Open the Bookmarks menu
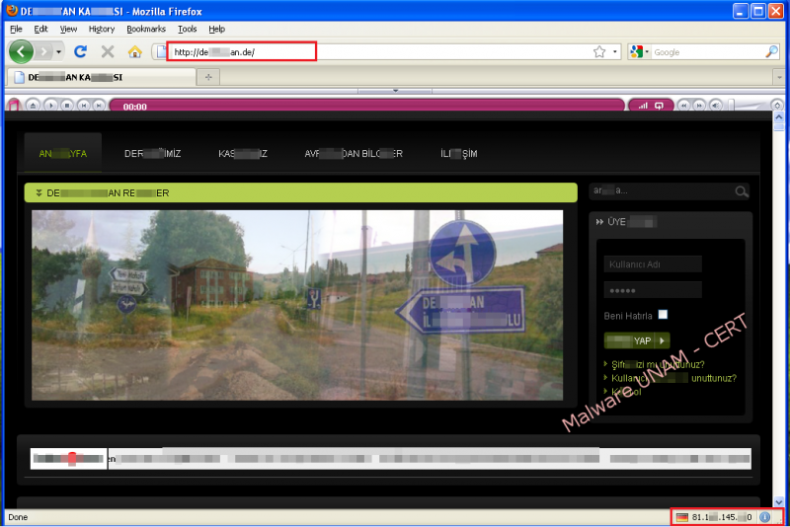This screenshot has height=527, width=790. tap(146, 30)
